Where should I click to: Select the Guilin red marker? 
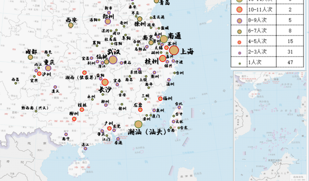(82, 110)
